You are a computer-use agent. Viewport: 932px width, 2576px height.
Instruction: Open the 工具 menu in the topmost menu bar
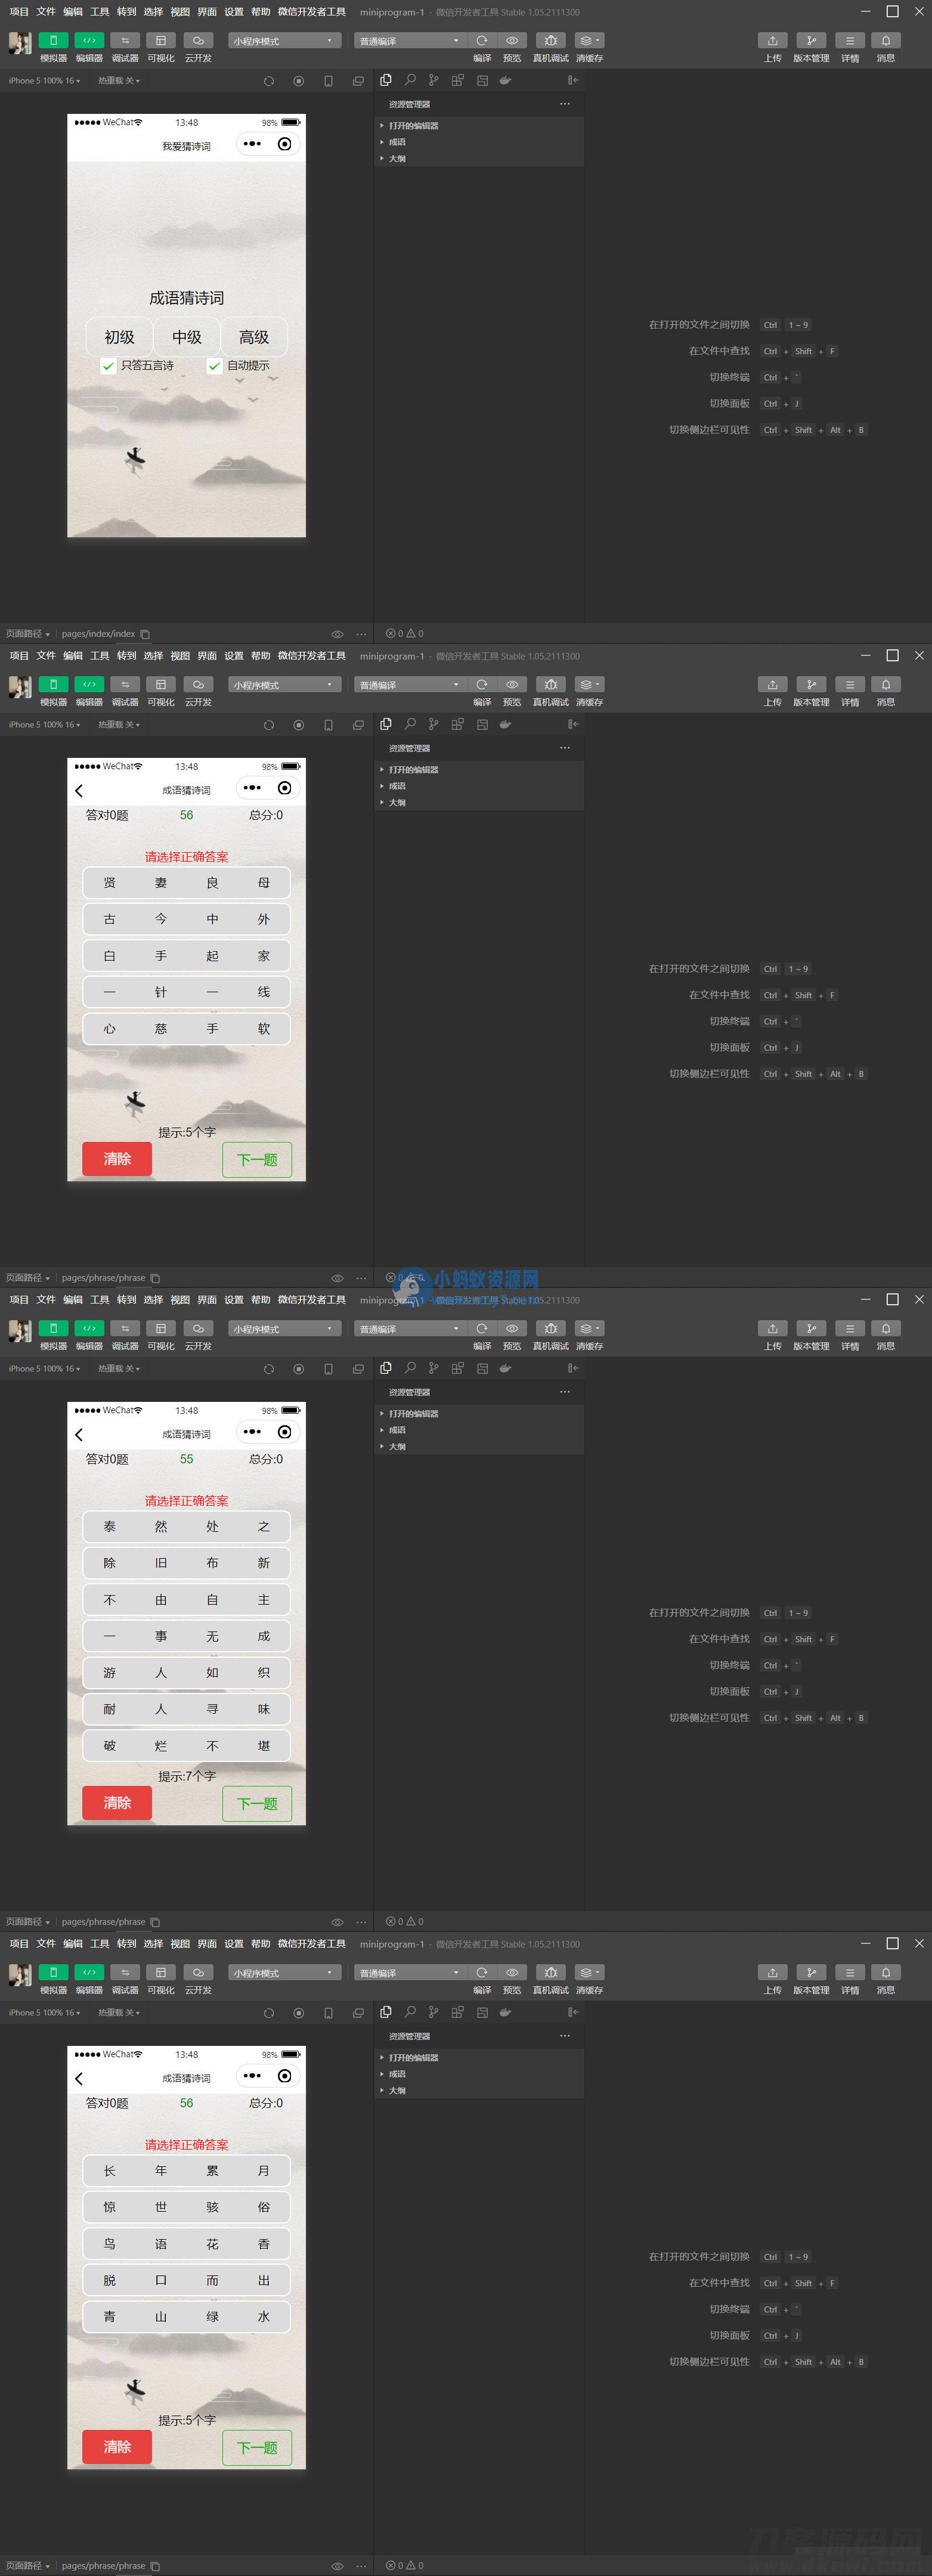coord(100,12)
